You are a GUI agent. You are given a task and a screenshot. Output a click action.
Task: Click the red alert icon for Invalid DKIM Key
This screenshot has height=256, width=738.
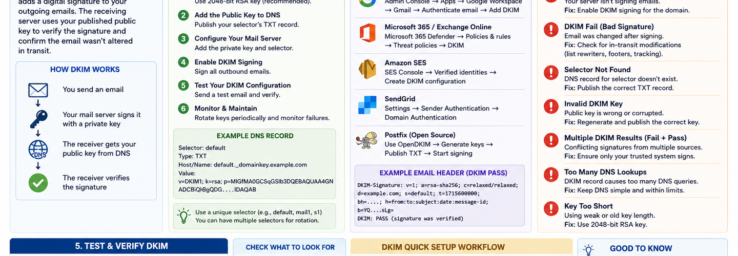click(551, 106)
